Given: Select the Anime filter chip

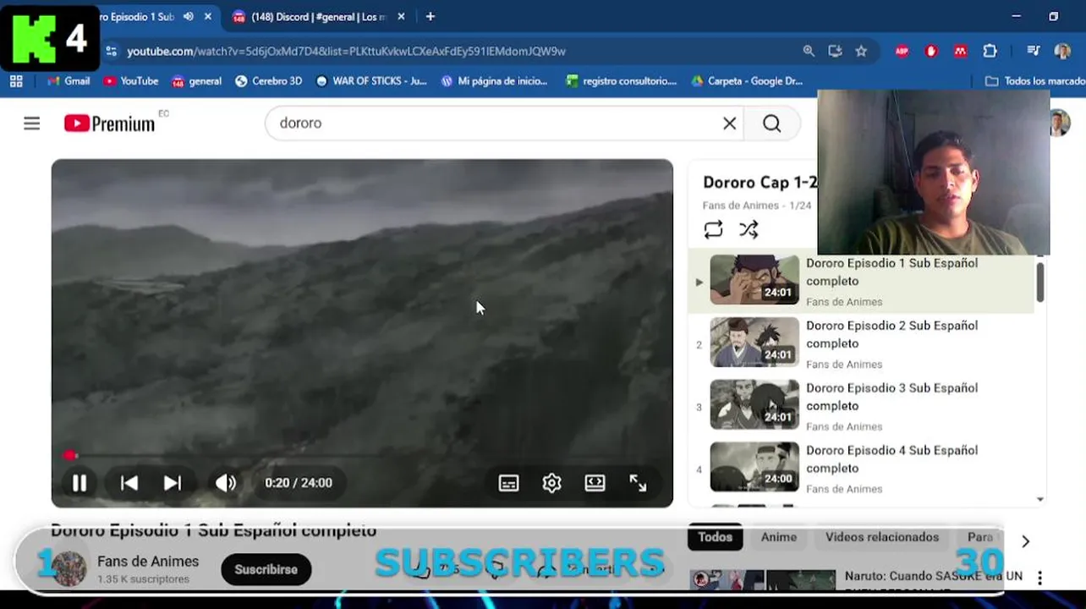Looking at the screenshot, I should pos(778,537).
